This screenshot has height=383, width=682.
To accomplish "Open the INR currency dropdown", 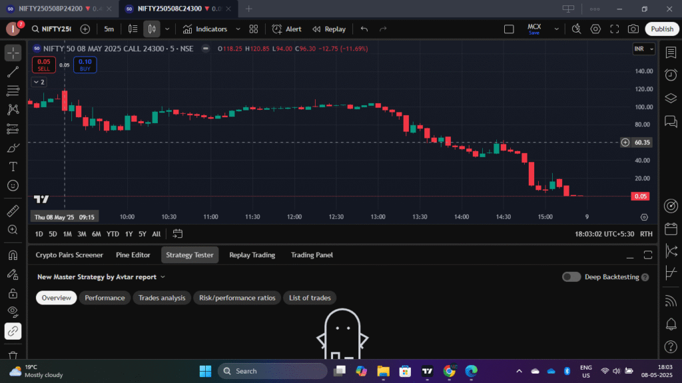I will [644, 49].
